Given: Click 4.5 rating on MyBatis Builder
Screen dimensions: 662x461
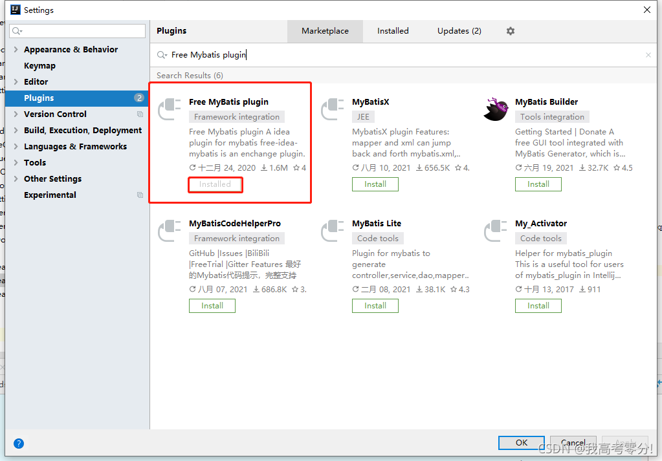Looking at the screenshot, I should 623,168.
